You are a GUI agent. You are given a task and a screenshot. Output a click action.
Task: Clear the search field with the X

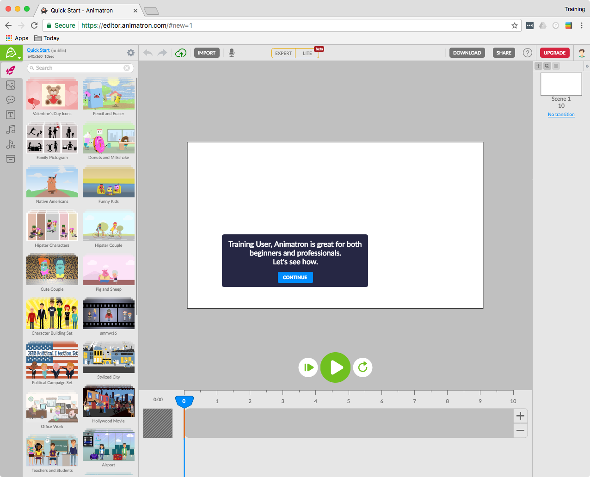127,67
